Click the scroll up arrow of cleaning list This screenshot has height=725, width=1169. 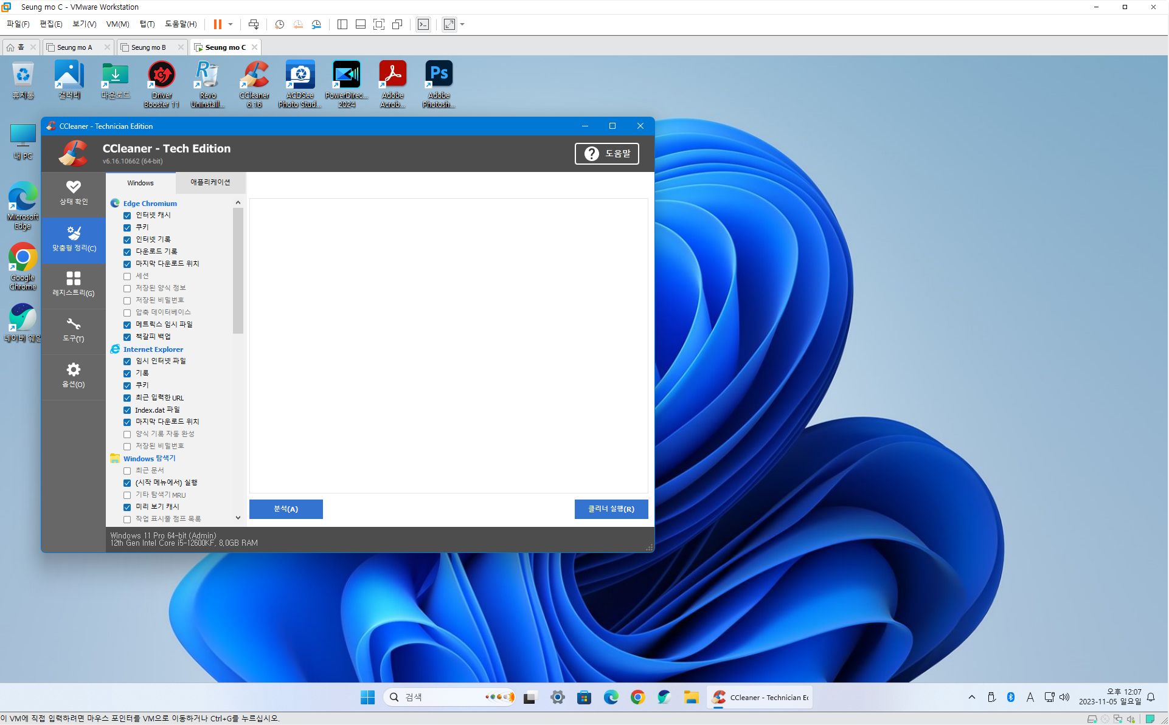[238, 202]
